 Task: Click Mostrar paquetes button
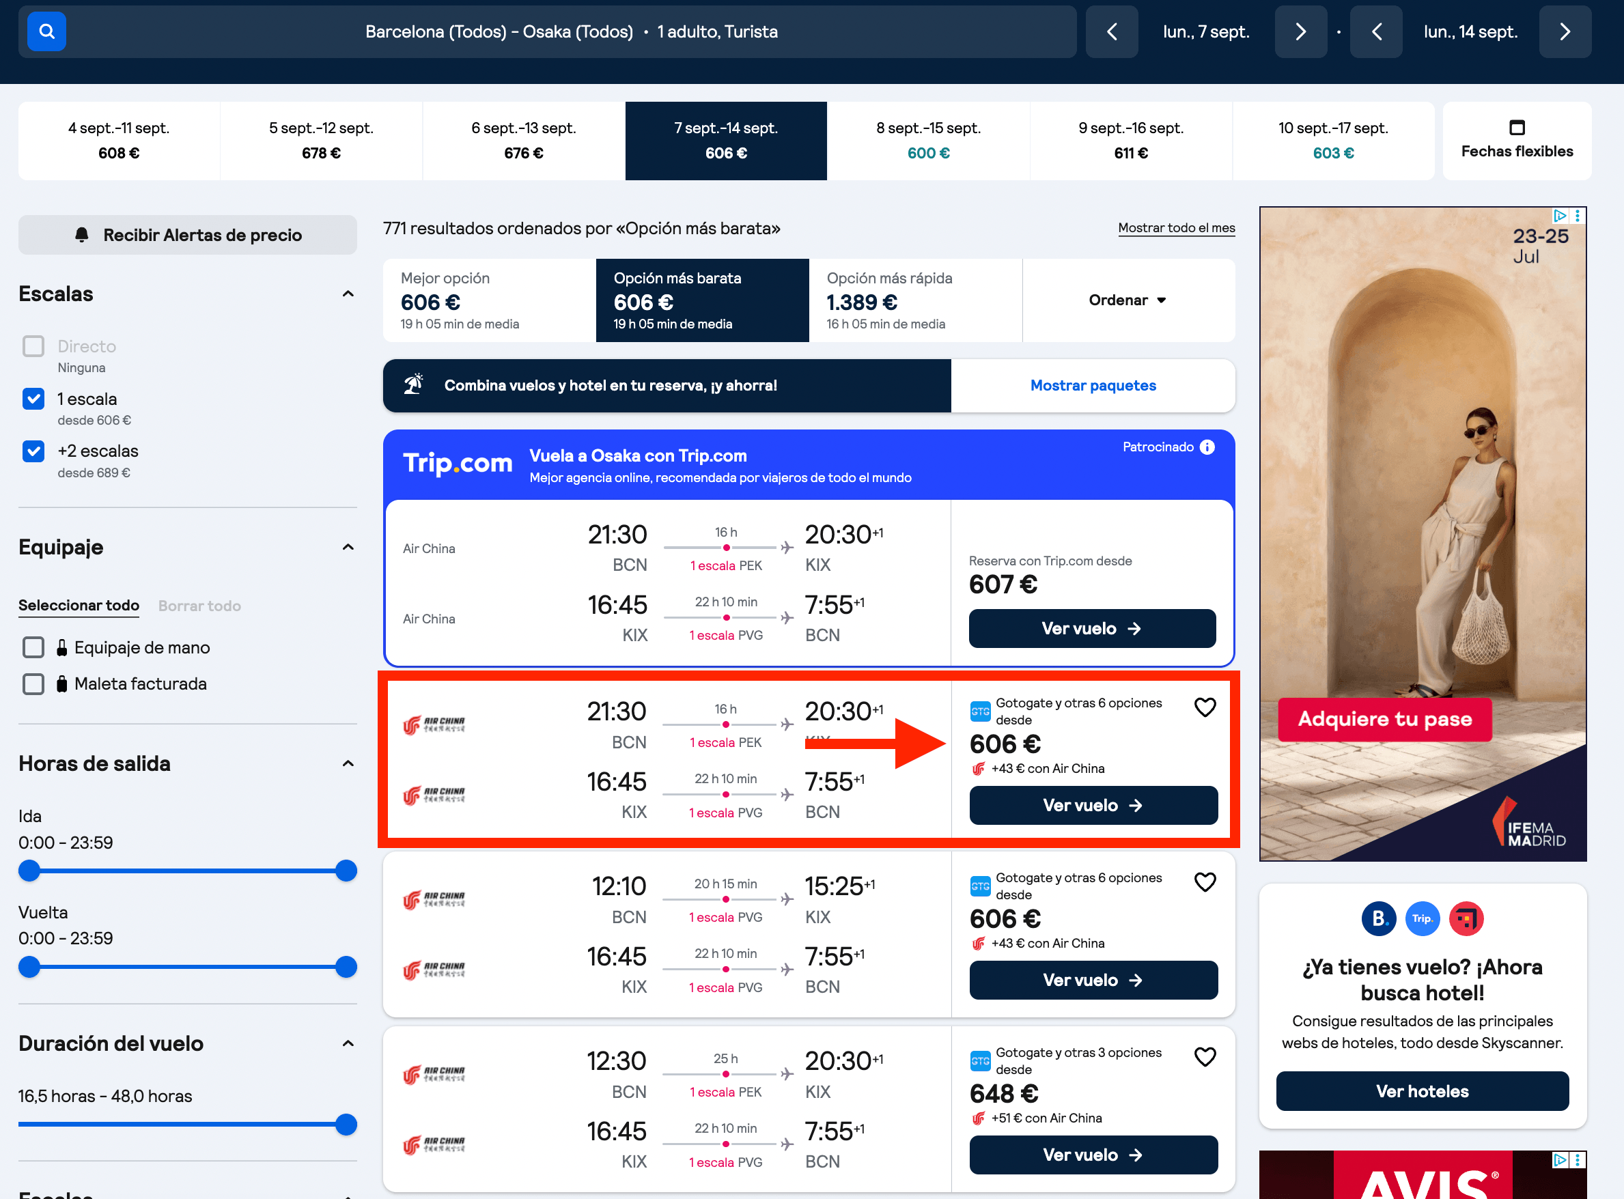[x=1093, y=385]
